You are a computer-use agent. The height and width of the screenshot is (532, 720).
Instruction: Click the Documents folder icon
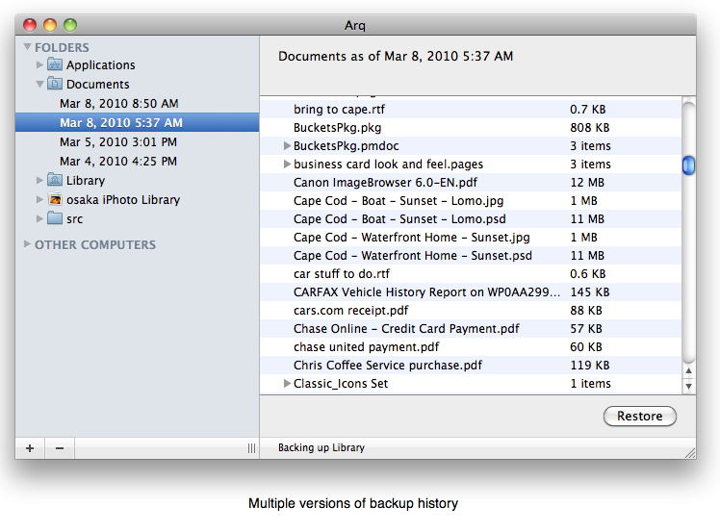55,84
